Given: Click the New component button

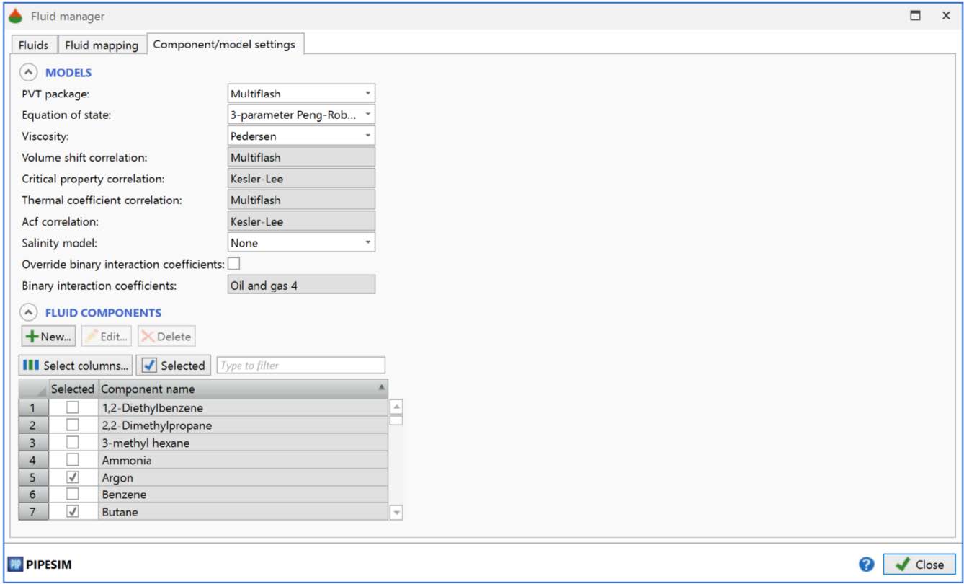Looking at the screenshot, I should pyautogui.click(x=48, y=337).
